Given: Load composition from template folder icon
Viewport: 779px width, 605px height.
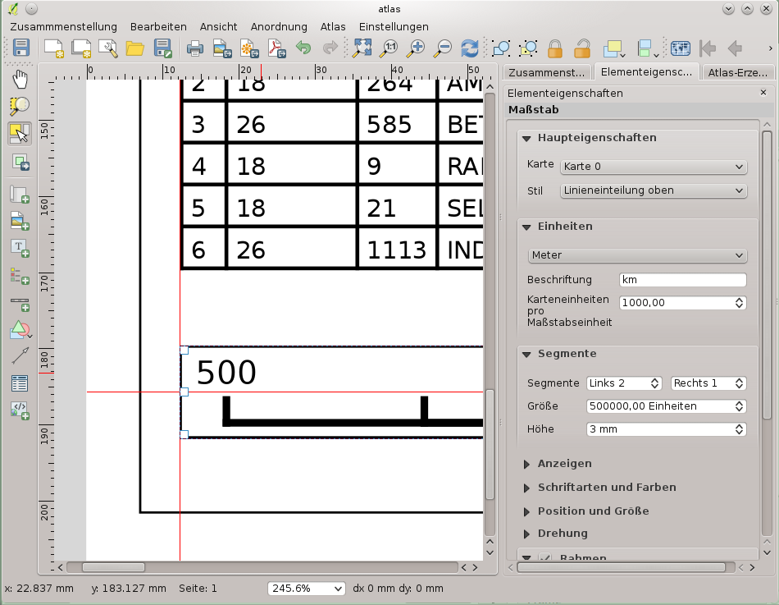Looking at the screenshot, I should tap(134, 48).
